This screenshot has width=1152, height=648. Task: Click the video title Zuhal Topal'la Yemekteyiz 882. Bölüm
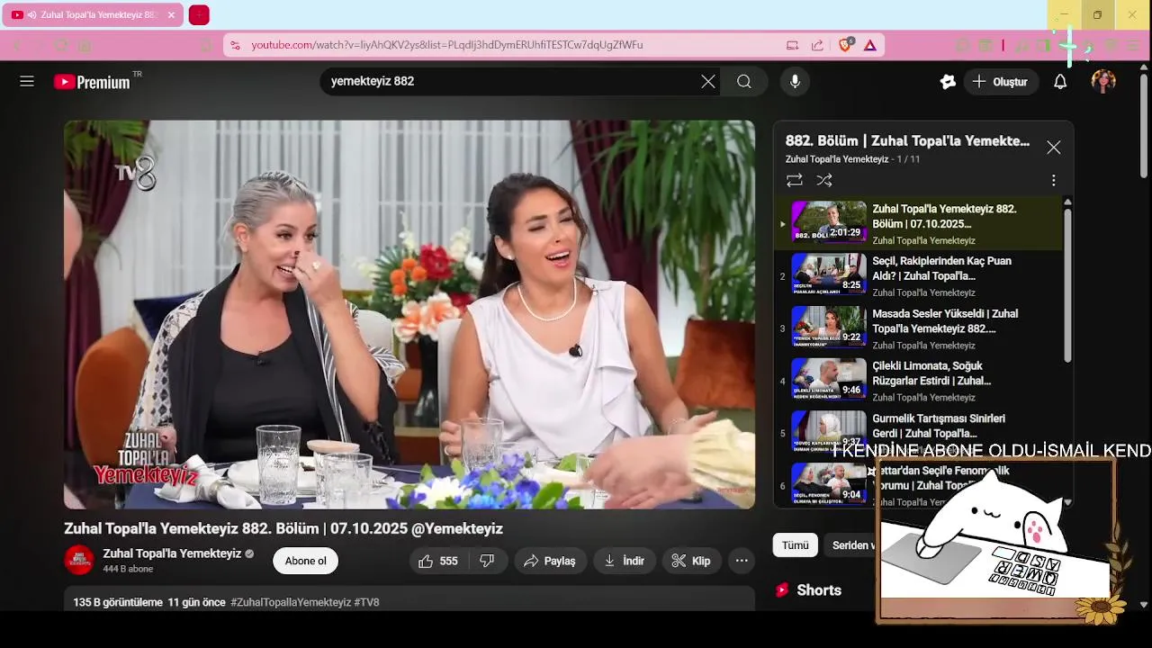click(x=283, y=529)
